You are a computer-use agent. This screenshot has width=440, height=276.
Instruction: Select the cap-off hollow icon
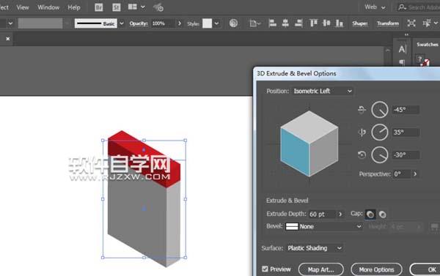pyautogui.click(x=382, y=215)
